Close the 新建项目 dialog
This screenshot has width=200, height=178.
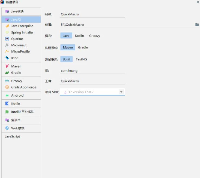point(198,2)
